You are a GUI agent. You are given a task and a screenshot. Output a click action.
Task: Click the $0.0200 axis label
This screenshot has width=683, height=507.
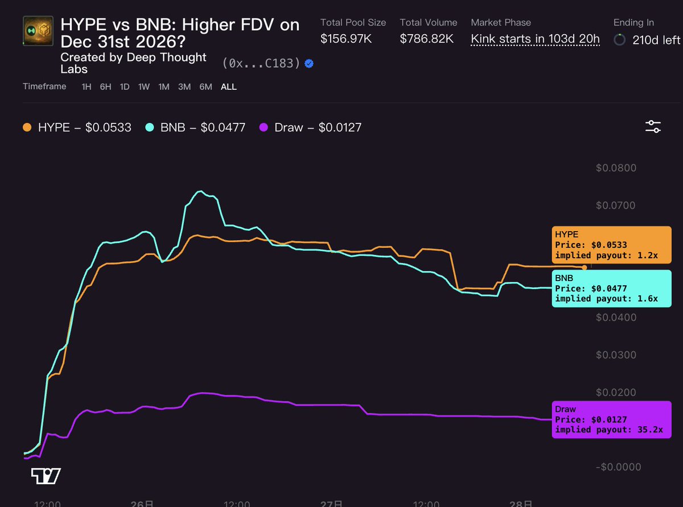click(x=616, y=393)
